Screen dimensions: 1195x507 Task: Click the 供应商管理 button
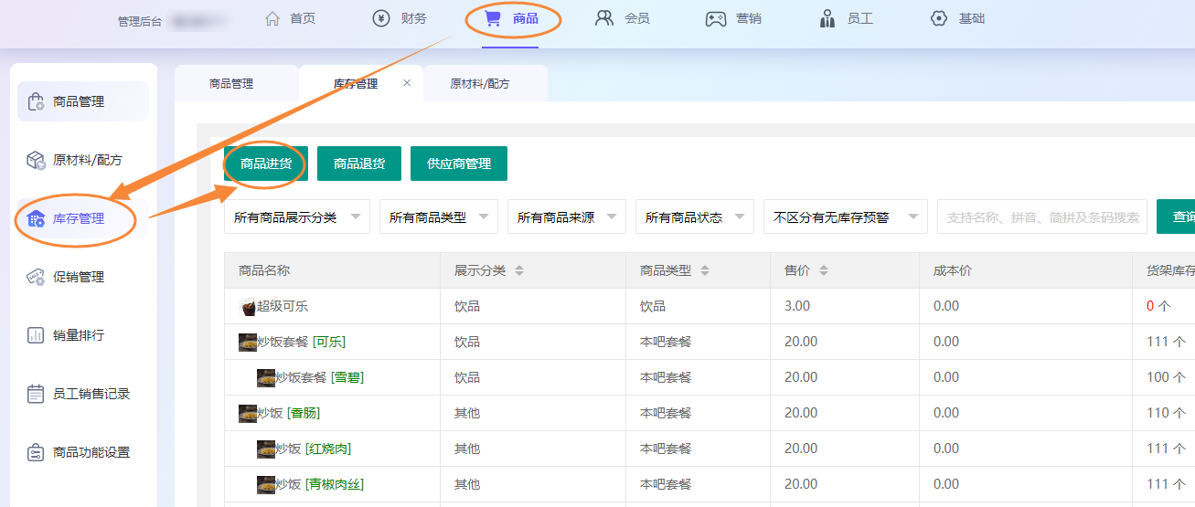pos(459,164)
